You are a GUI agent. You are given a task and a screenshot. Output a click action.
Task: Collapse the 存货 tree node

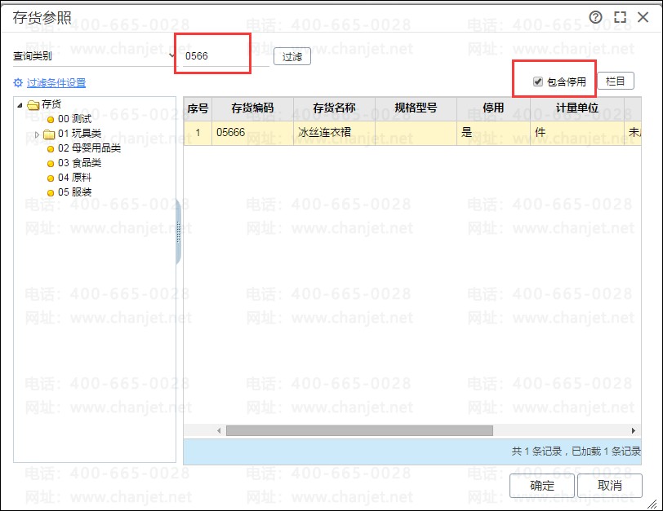point(21,105)
